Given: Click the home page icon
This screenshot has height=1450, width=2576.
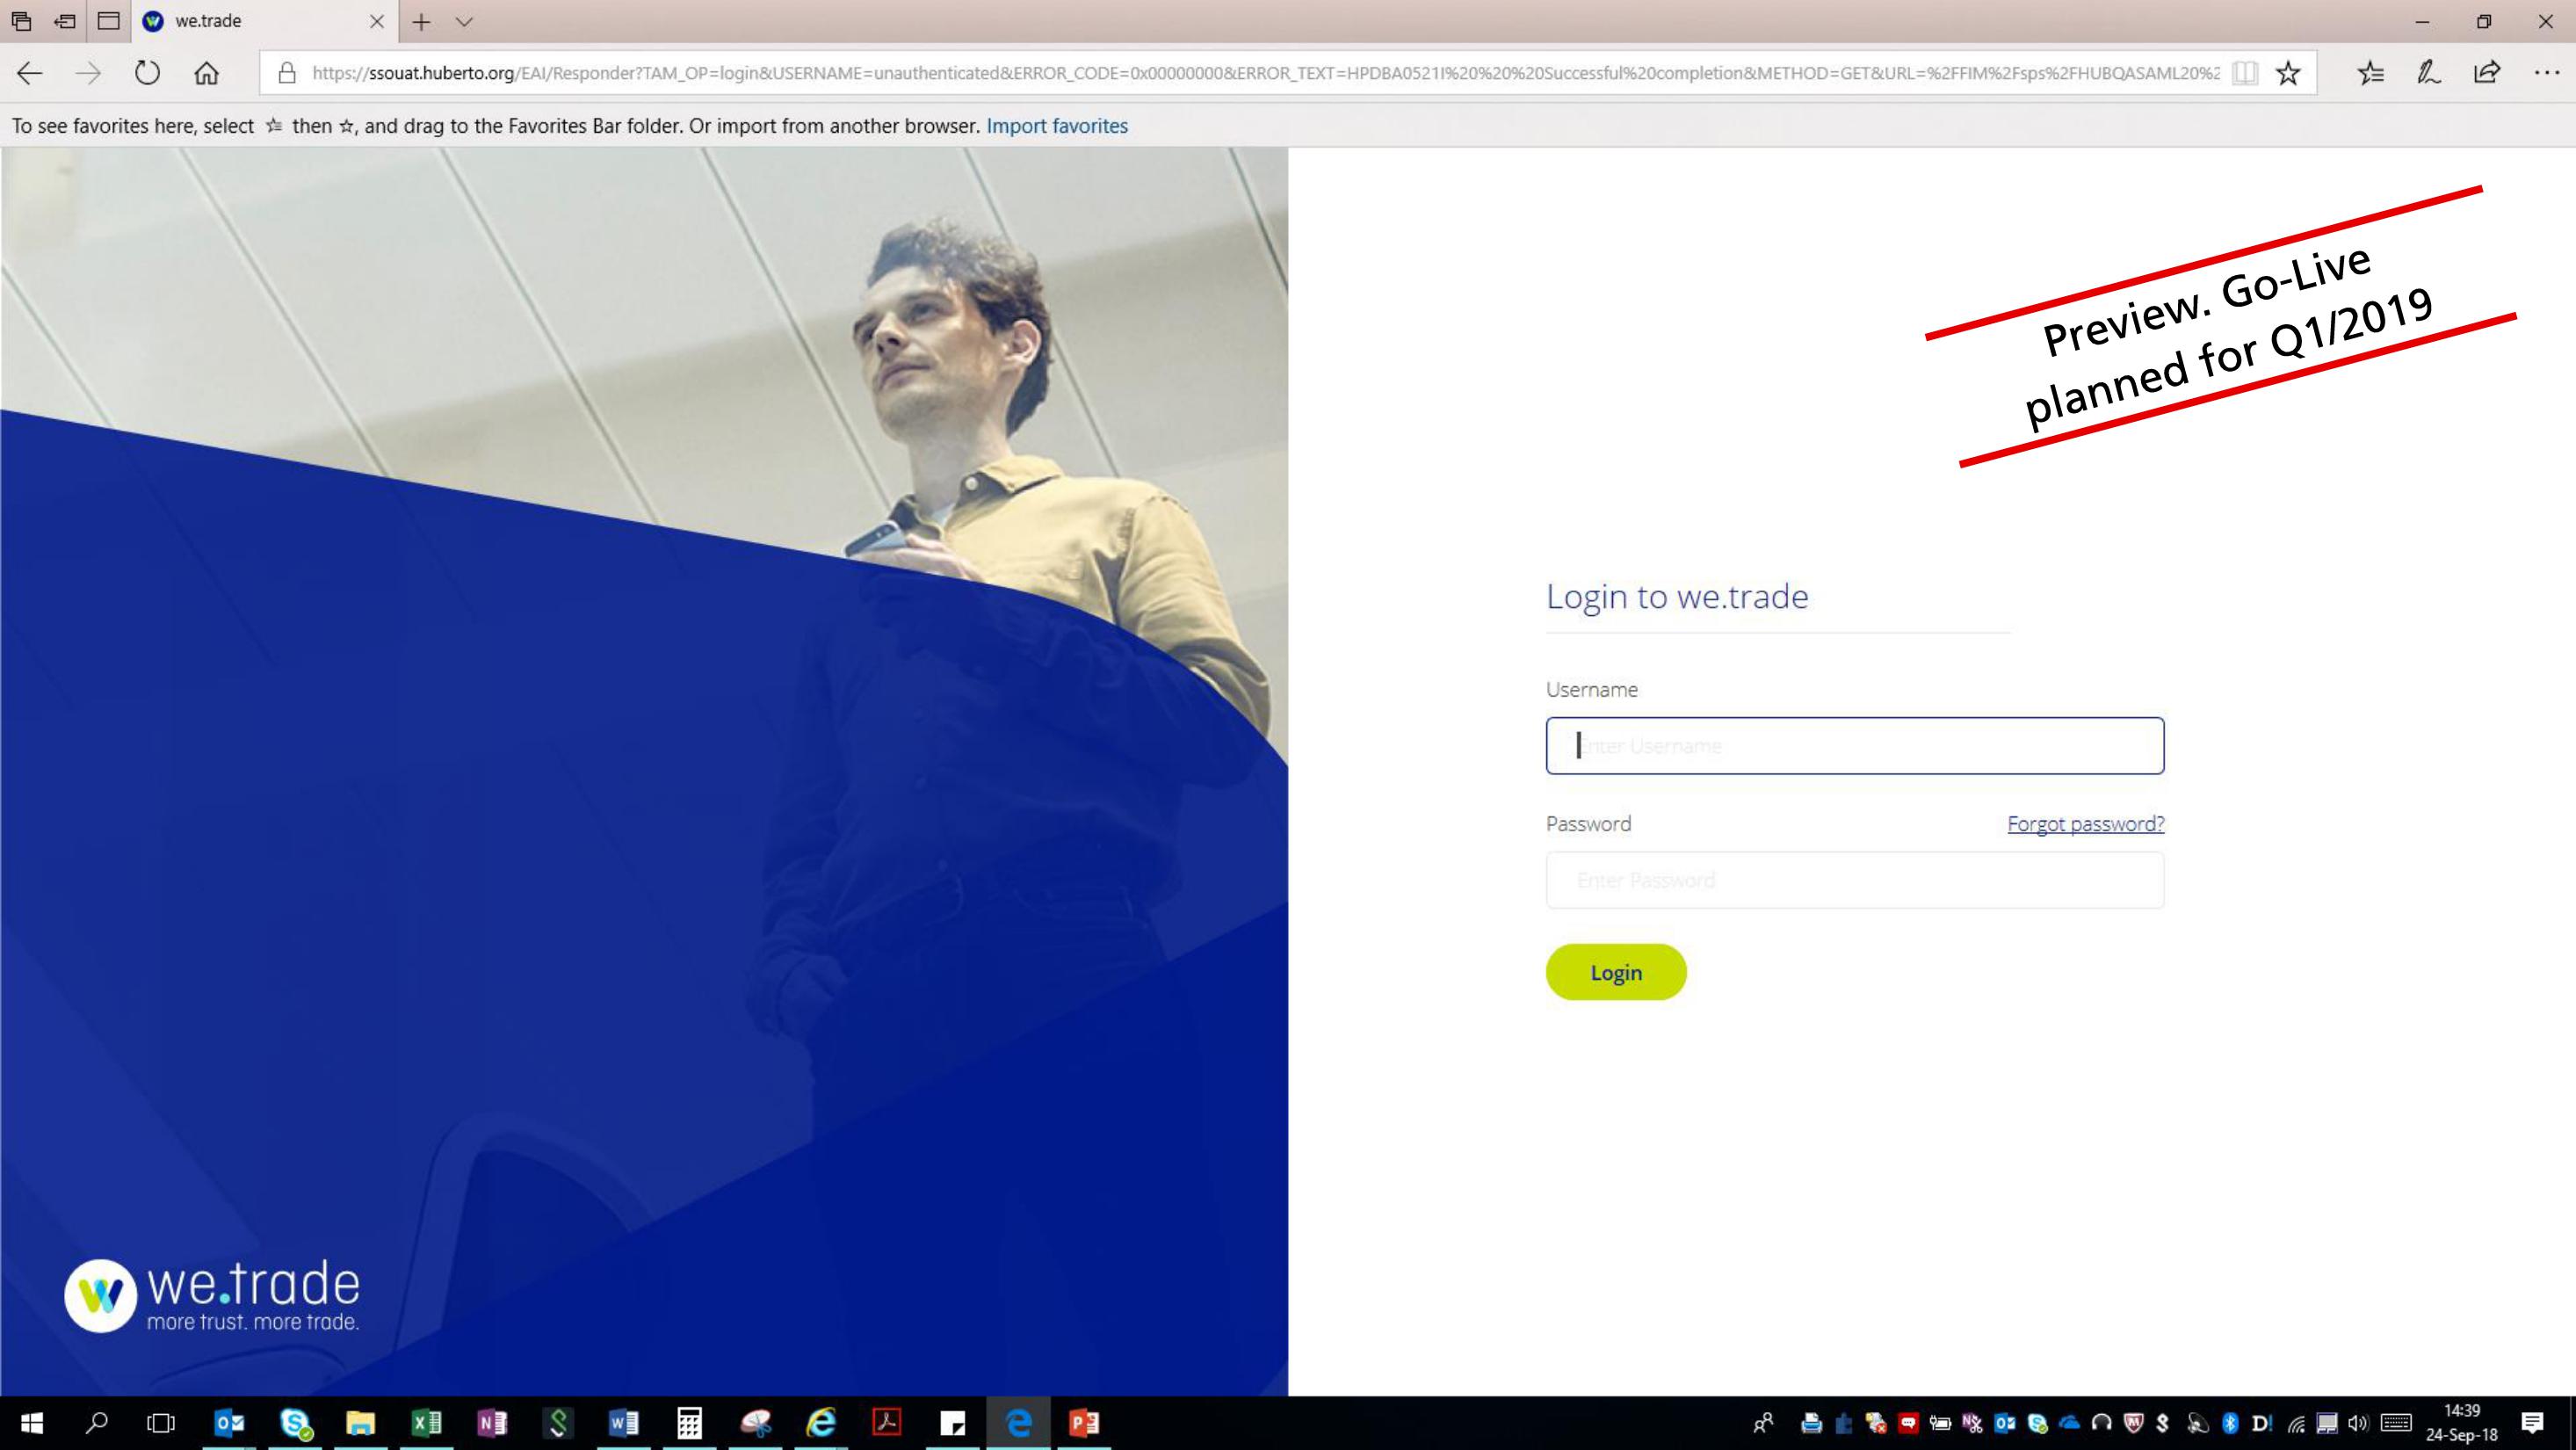Looking at the screenshot, I should click(209, 73).
